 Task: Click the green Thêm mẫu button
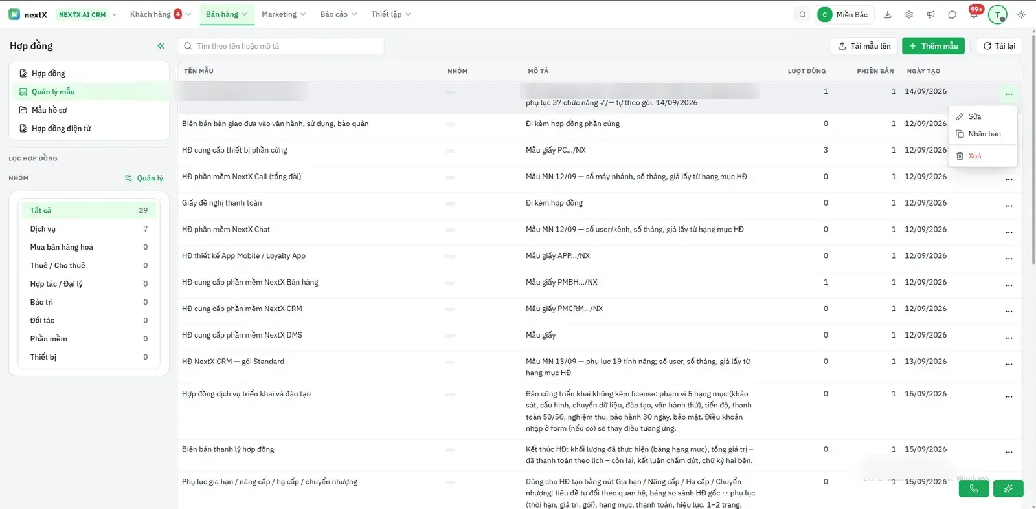933,46
